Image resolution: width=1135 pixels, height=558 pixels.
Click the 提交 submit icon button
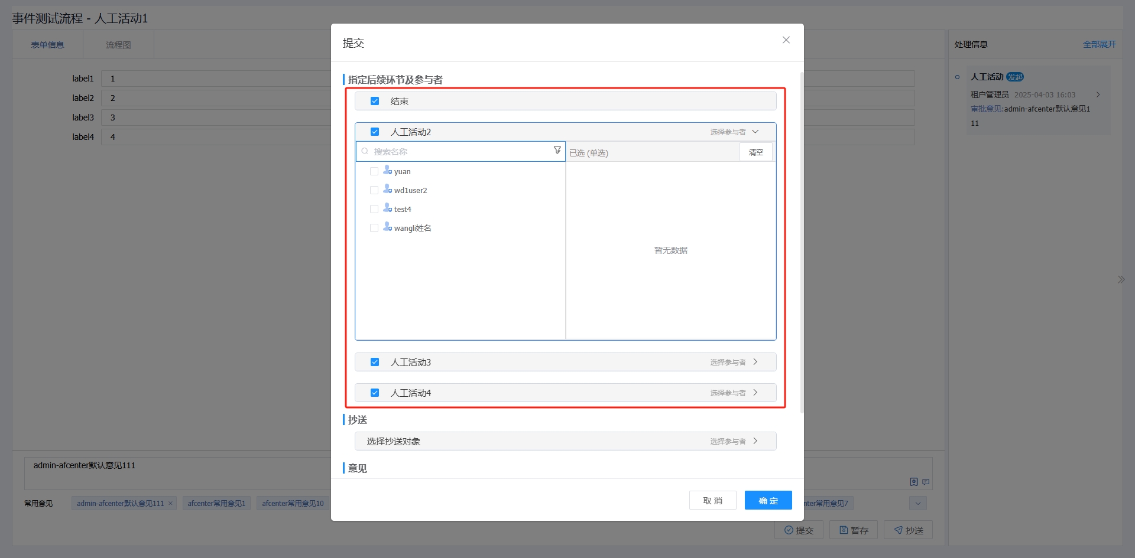pos(790,530)
